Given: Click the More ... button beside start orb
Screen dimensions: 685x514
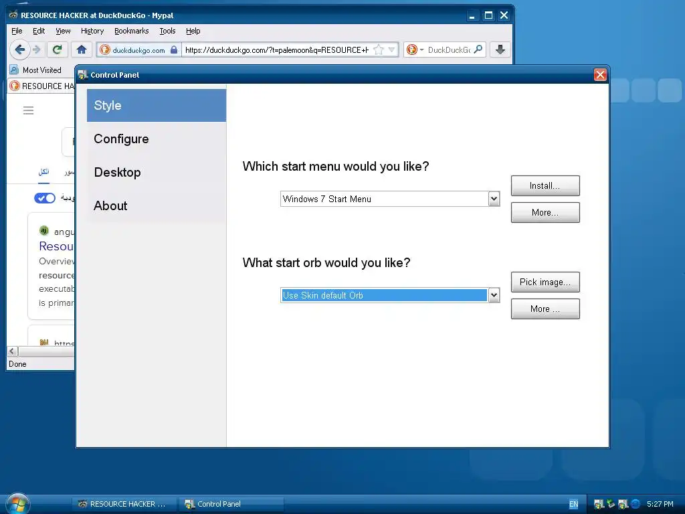Looking at the screenshot, I should (545, 309).
